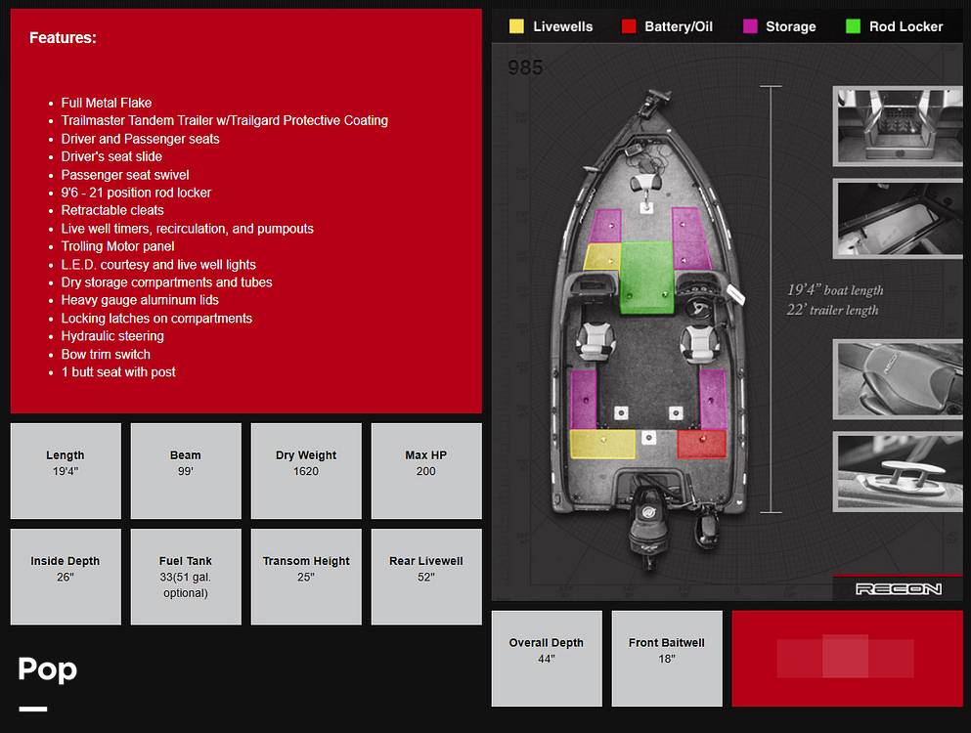Image resolution: width=971 pixels, height=733 pixels.
Task: Select the Rear Livewell 52" tile
Action: click(x=426, y=577)
